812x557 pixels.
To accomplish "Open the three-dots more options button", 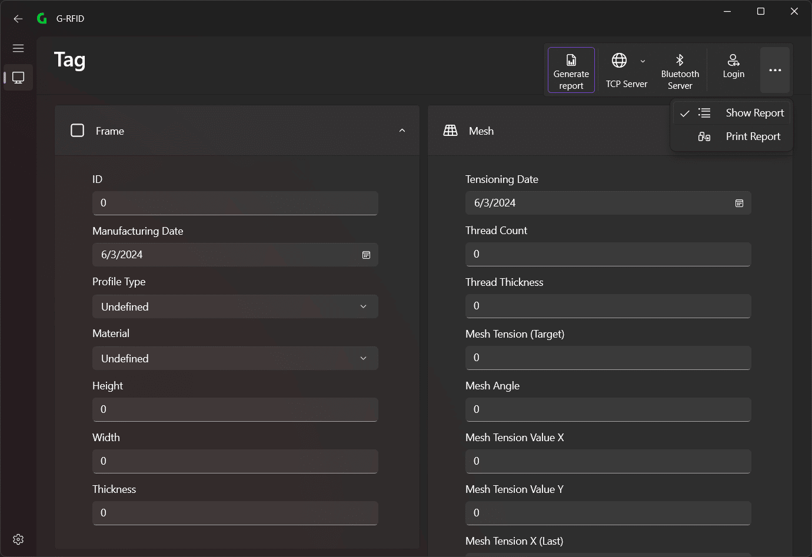I will tap(775, 70).
